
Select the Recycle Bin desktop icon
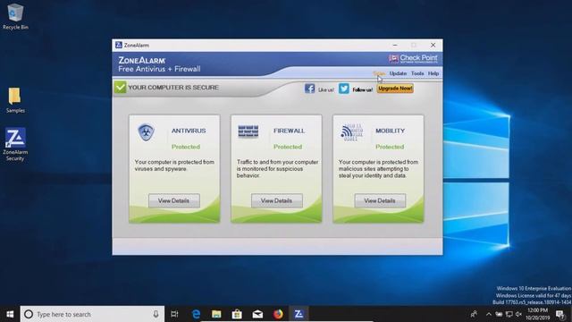click(x=15, y=17)
